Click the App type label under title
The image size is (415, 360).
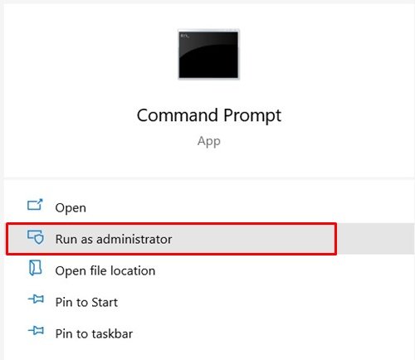[x=209, y=142]
